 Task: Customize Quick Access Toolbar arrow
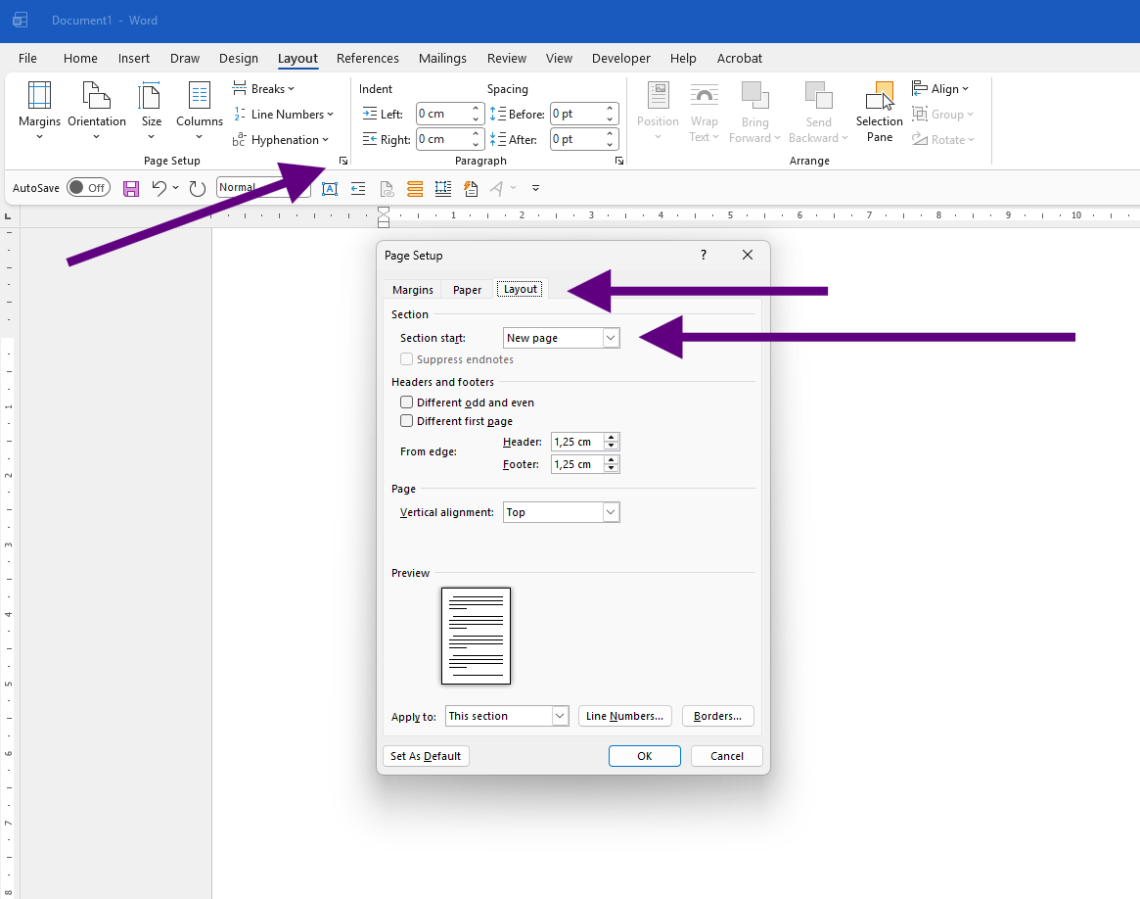pyautogui.click(x=536, y=188)
